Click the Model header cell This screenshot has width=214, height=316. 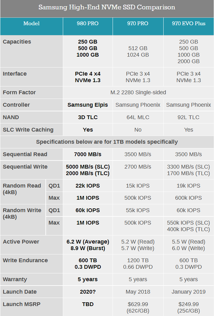(x=31, y=24)
